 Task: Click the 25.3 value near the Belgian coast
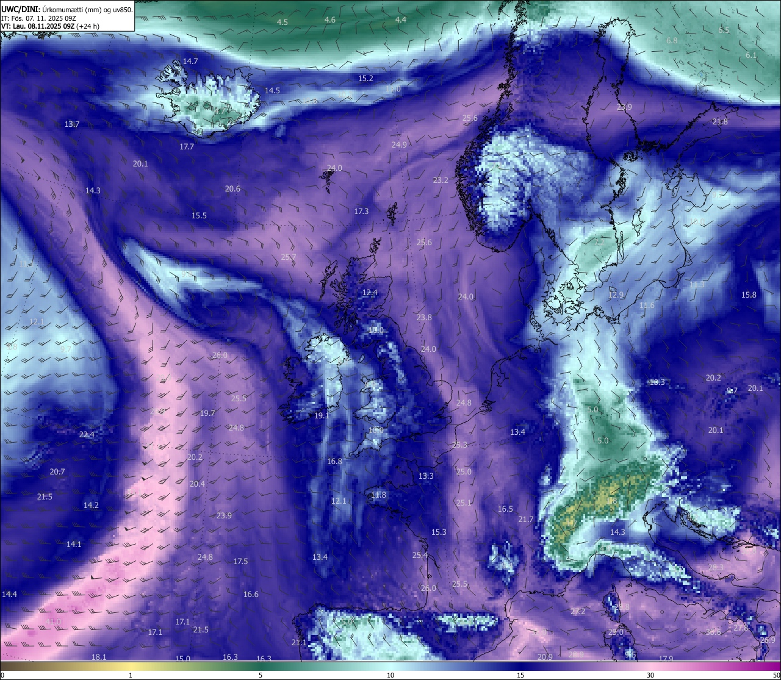click(x=459, y=445)
